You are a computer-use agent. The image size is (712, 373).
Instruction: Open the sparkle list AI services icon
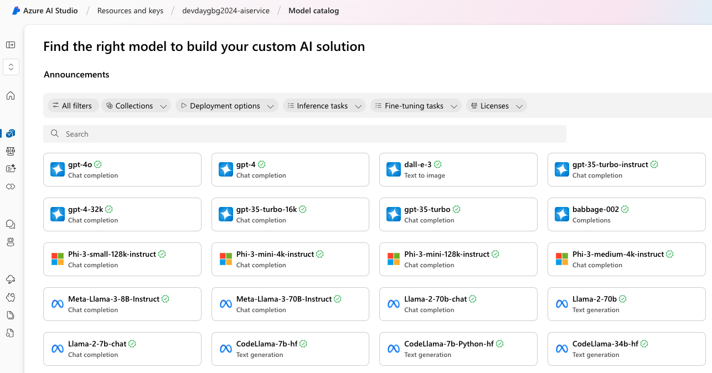click(x=11, y=169)
